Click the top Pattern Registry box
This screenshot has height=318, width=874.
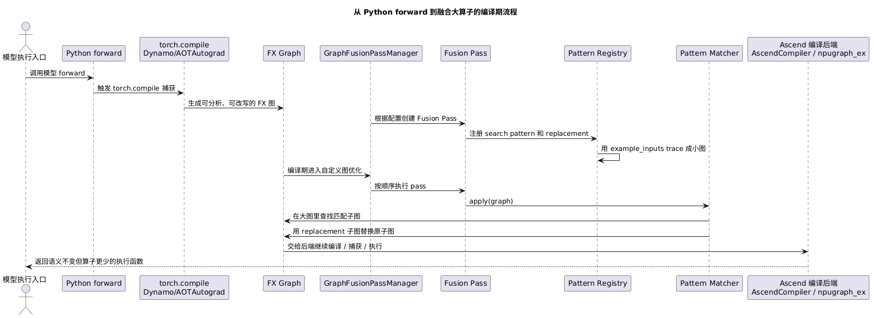pyautogui.click(x=597, y=53)
